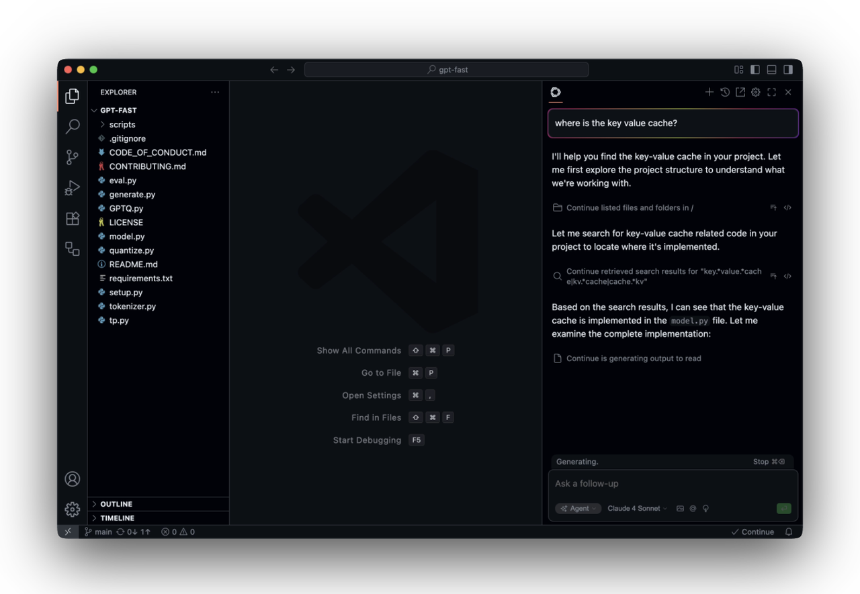Click main branch in status bar

coord(98,532)
